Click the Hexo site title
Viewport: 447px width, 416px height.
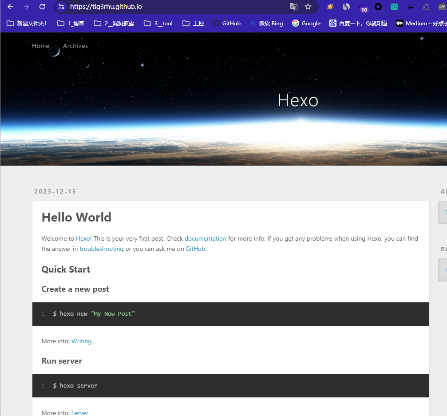click(297, 100)
